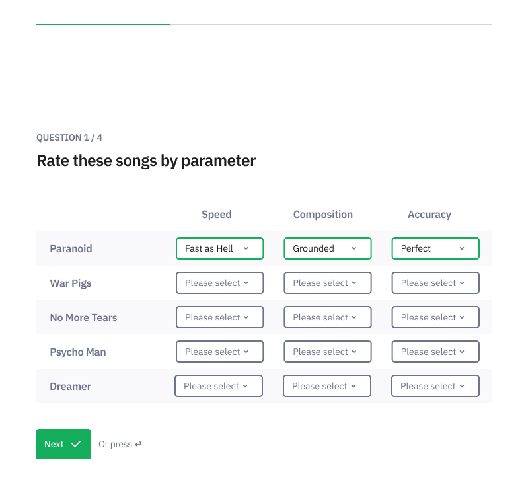Choose Composition for No More Tears
522x489 pixels.
(327, 317)
